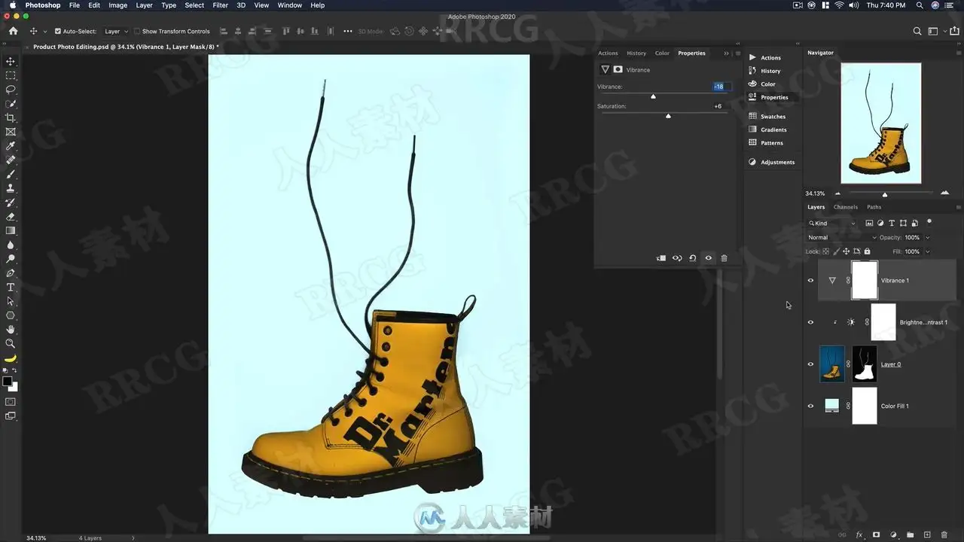Open the Move tool preset picker arrow
Screen dimensions: 964x542
tap(45, 32)
